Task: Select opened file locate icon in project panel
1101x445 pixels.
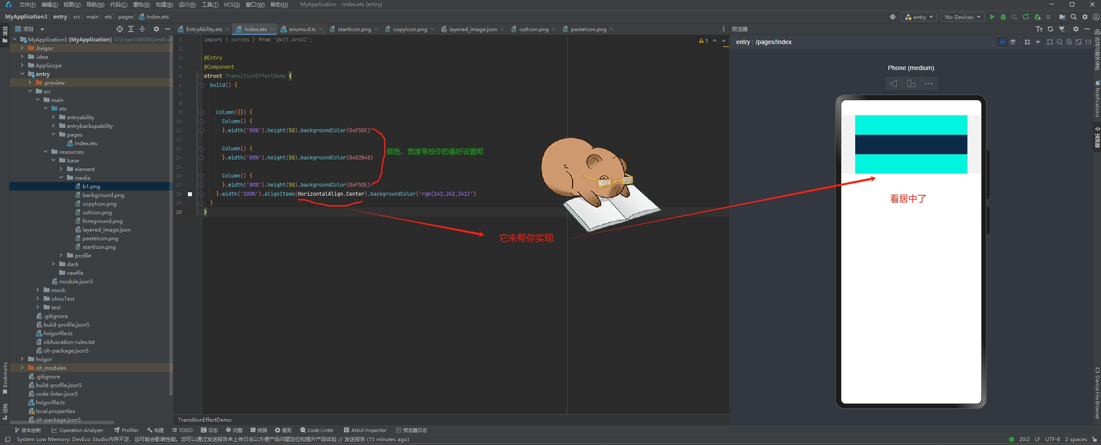Action: tap(120, 29)
